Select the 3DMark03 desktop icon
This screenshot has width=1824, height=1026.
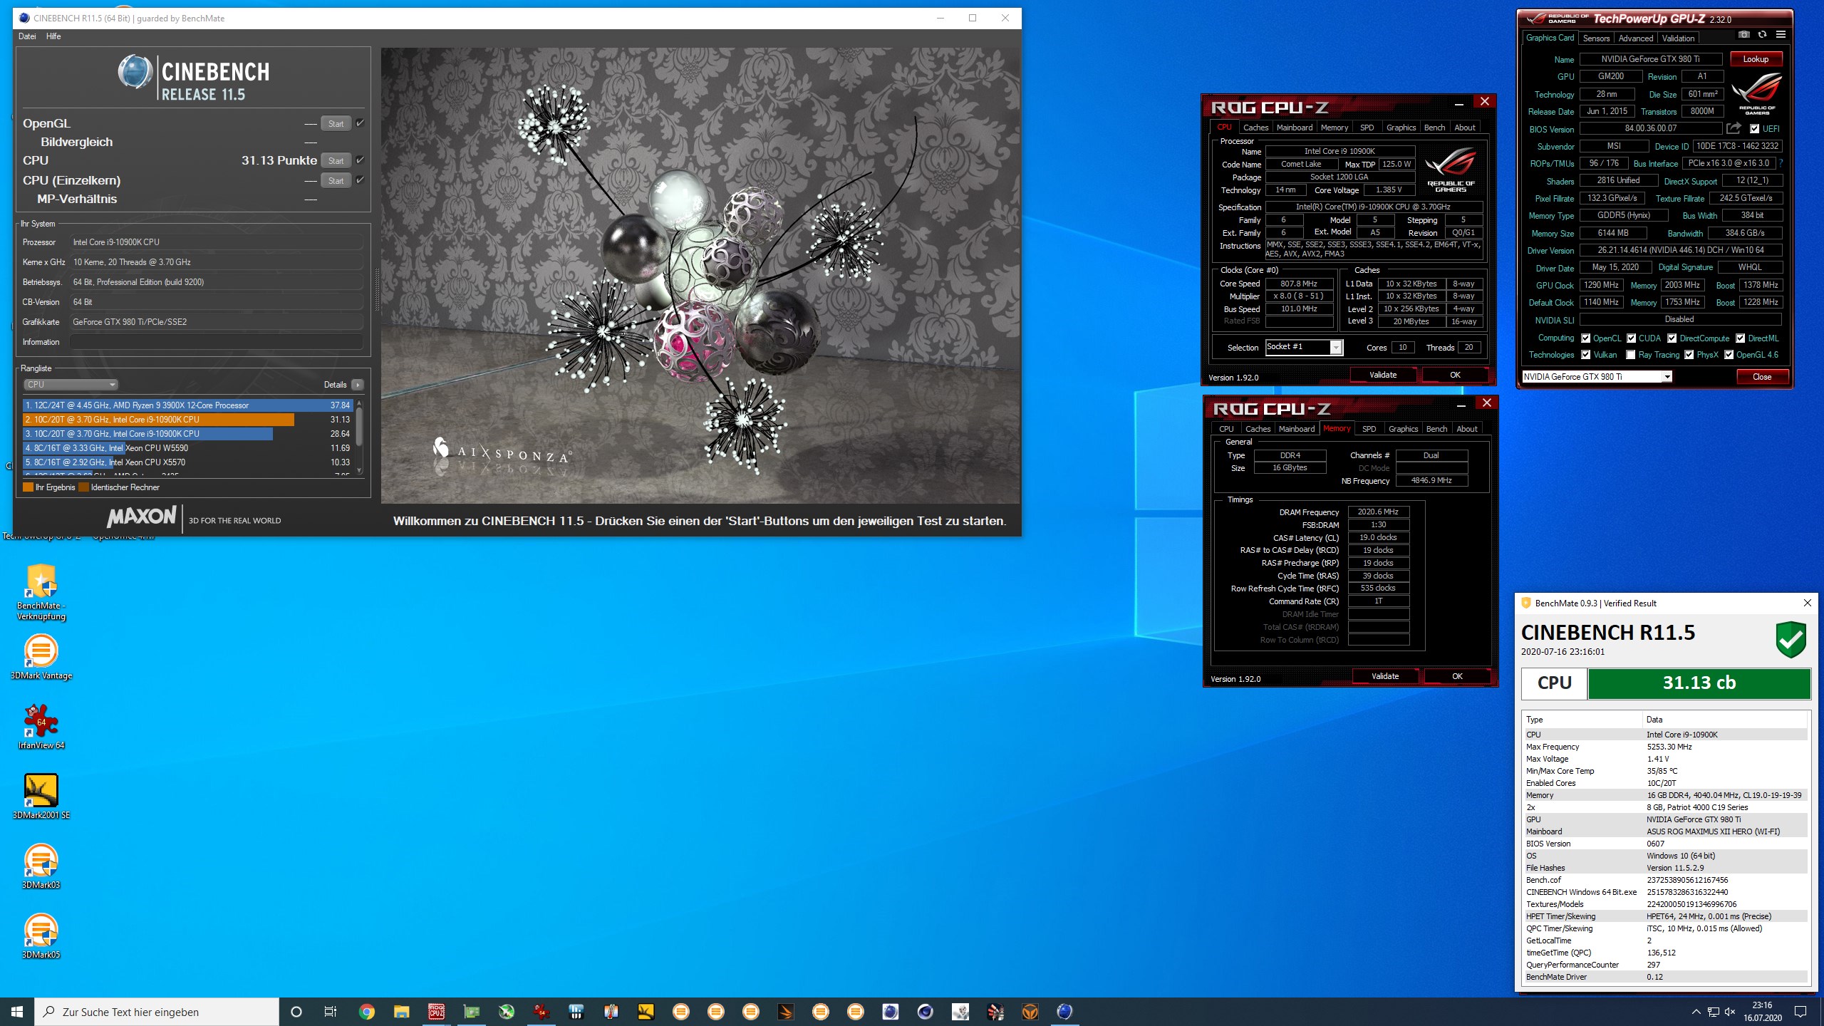(x=41, y=866)
